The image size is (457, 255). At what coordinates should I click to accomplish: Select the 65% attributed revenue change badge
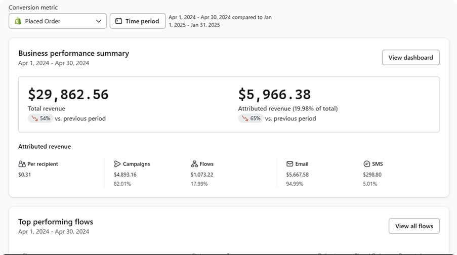click(251, 118)
